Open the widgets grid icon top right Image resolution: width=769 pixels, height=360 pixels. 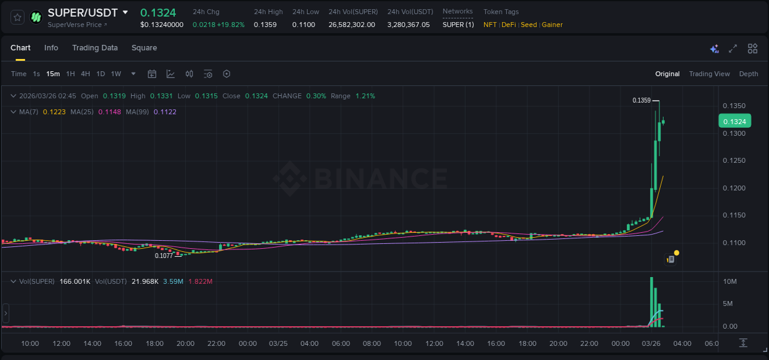click(752, 48)
